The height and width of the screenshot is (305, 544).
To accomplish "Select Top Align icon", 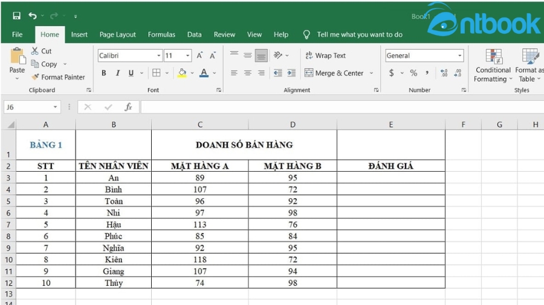I will [234, 55].
